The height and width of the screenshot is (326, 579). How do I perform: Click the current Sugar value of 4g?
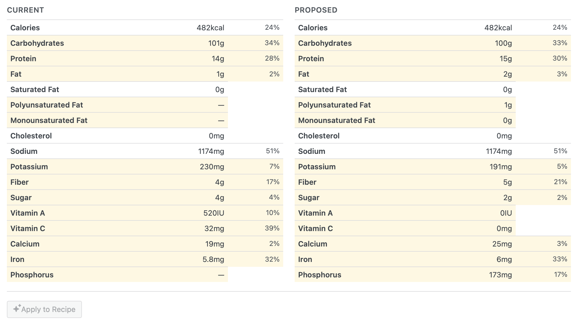point(219,198)
